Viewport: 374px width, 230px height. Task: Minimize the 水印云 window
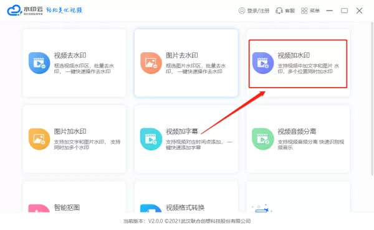coord(330,11)
